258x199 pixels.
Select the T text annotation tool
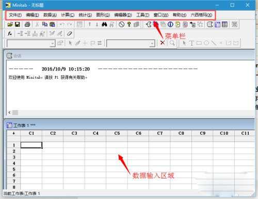(191, 43)
